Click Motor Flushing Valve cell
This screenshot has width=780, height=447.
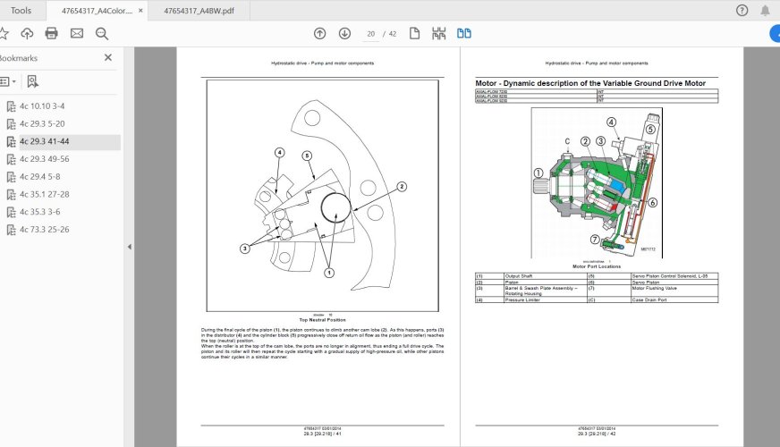(x=674, y=291)
